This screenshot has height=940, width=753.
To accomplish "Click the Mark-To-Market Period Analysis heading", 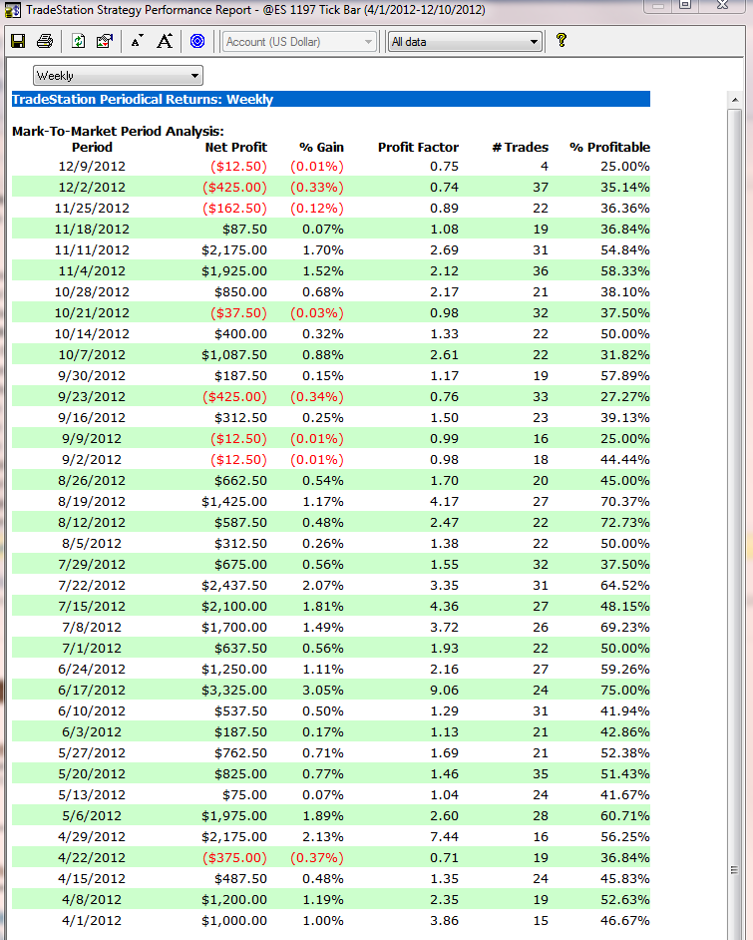I will coord(118,132).
